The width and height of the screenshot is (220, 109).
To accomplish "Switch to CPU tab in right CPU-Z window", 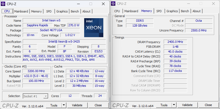I will tap(117, 11).
